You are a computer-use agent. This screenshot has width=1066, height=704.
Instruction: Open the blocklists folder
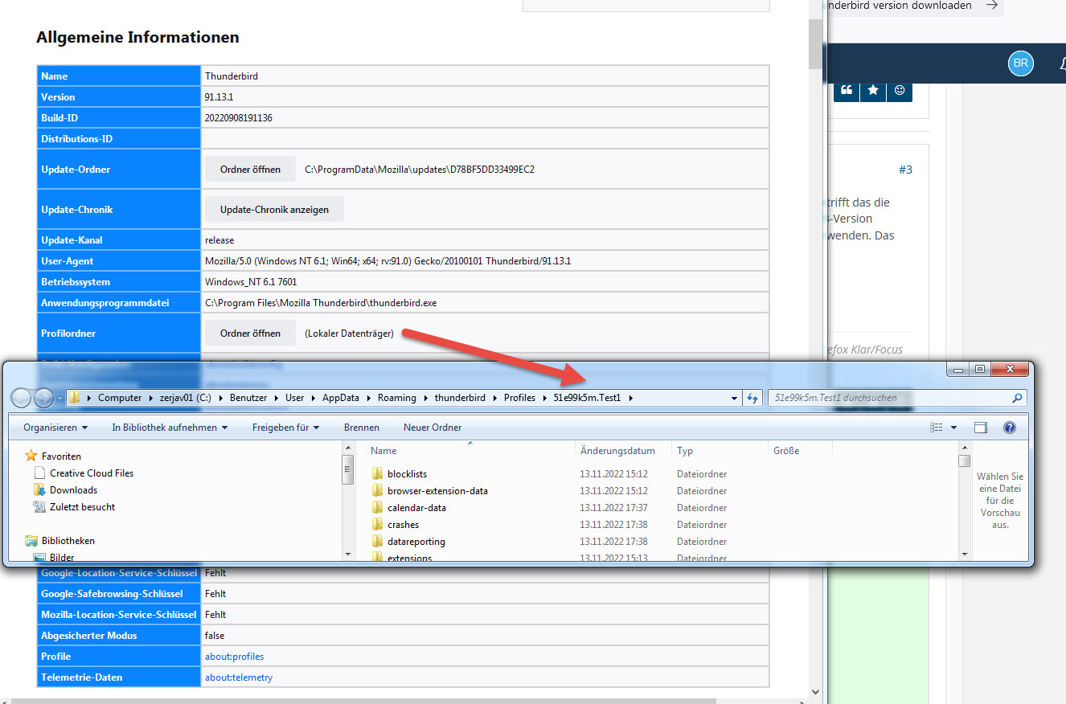407,474
